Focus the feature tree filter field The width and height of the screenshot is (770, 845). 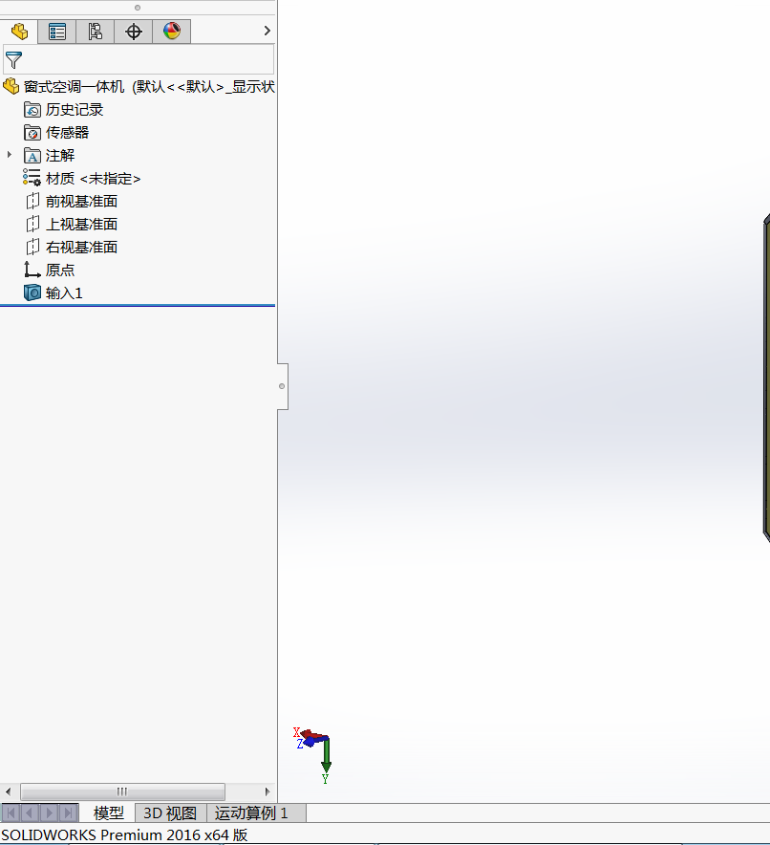click(139, 59)
